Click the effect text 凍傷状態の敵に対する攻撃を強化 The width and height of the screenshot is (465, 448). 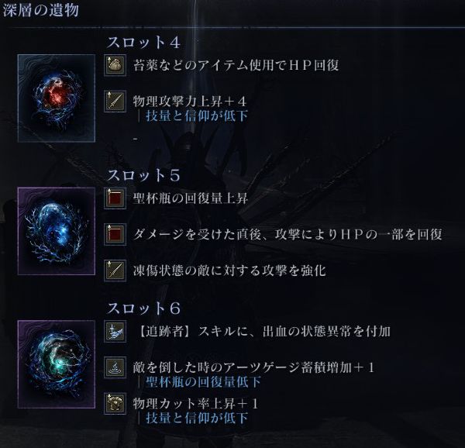[229, 271]
